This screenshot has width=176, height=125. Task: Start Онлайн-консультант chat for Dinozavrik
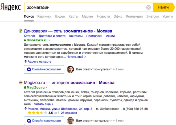point(44,69)
